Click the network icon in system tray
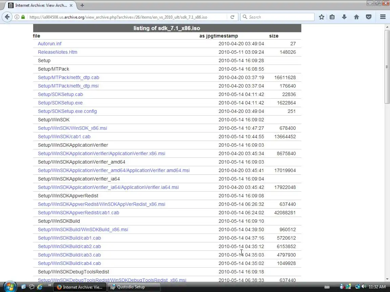390x292 pixels. pos(357,287)
